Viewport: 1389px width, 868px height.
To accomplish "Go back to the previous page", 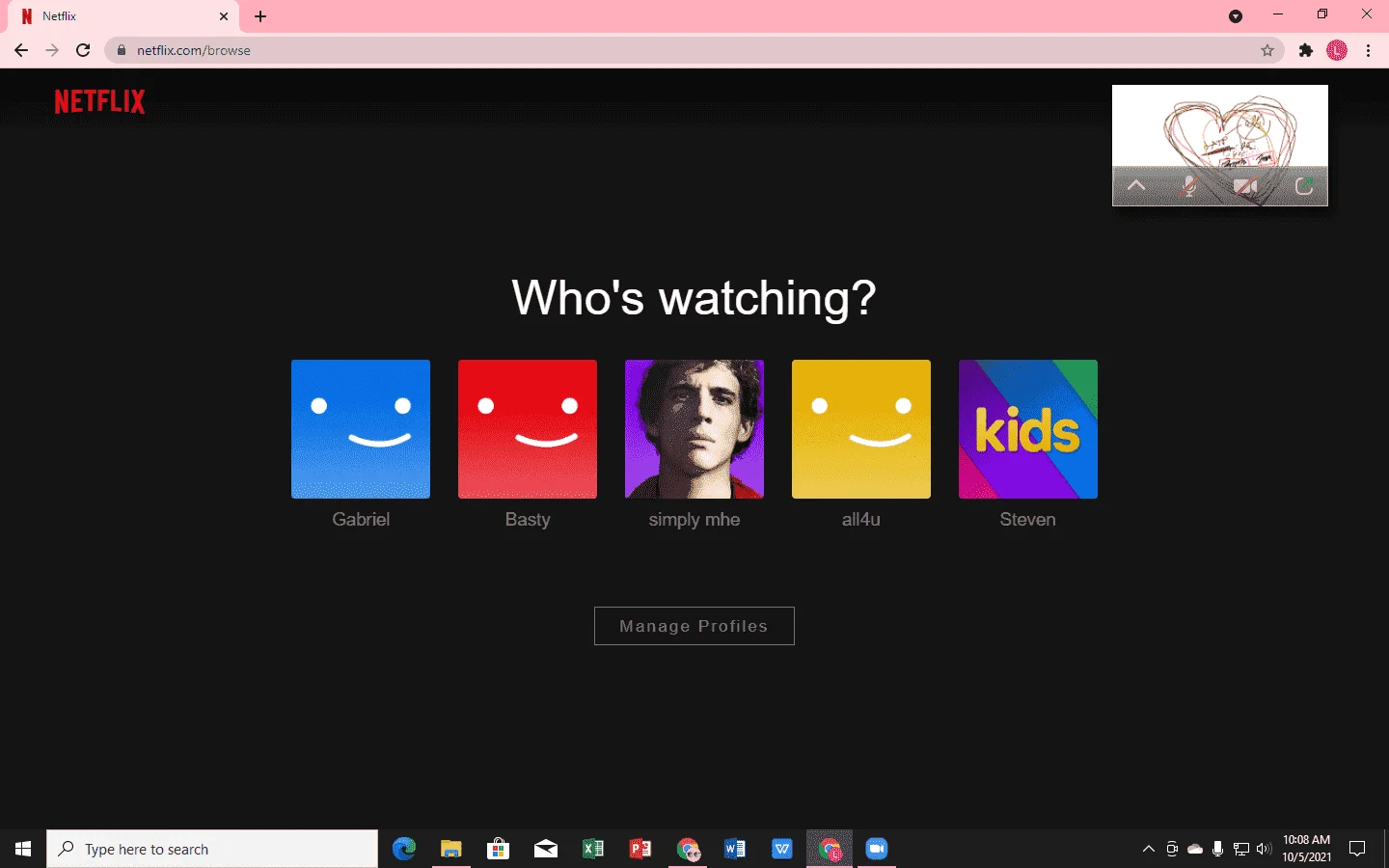I will [21, 50].
